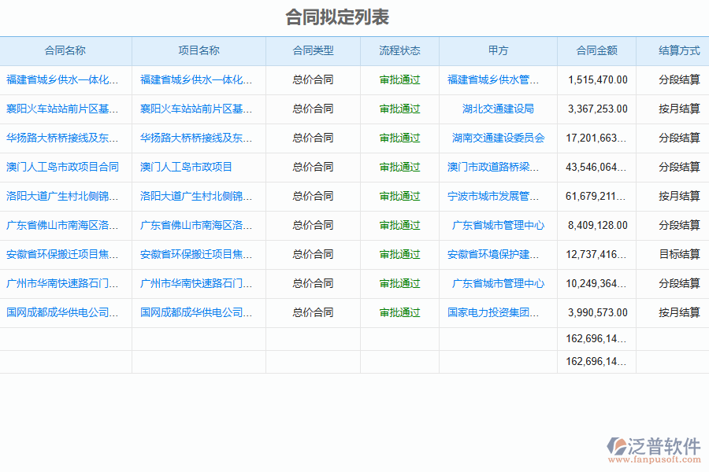Screen dimensions: 709x472
Task: Sort by the 合同名称 column header
Action: click(65, 50)
